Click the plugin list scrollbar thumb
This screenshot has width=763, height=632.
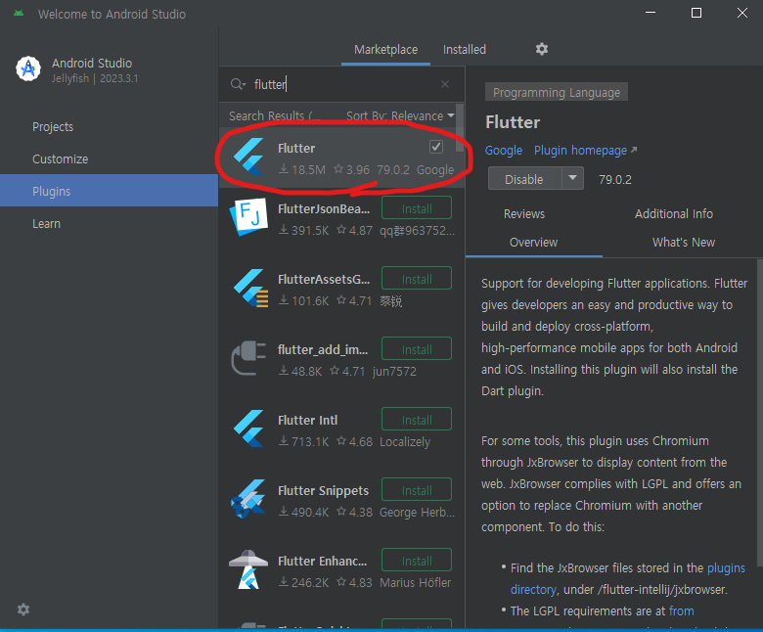pyautogui.click(x=460, y=127)
